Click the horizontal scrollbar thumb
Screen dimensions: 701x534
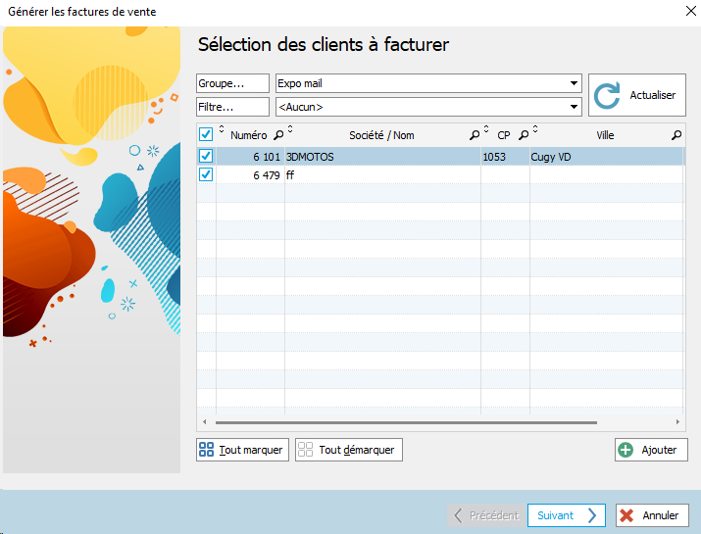[x=406, y=422]
